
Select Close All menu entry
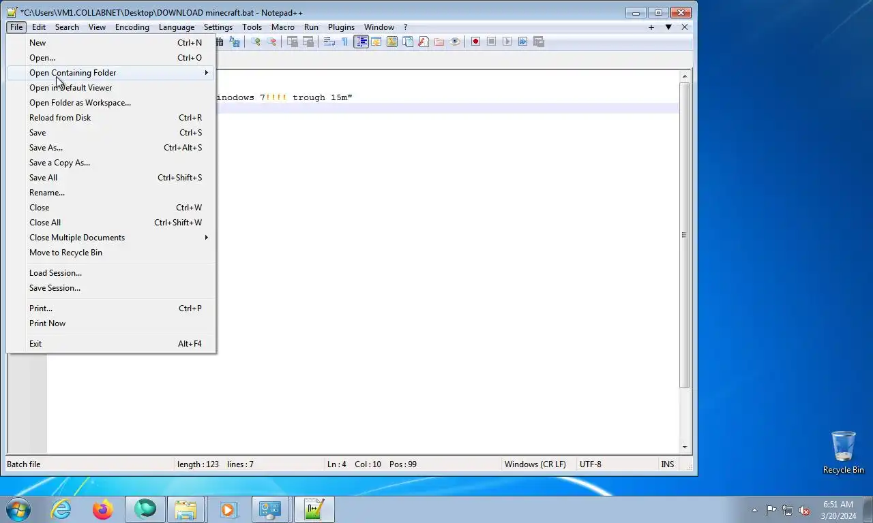(x=111, y=223)
